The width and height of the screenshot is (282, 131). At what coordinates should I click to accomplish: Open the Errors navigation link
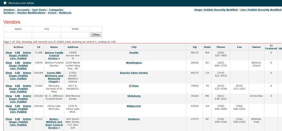pos(52,13)
